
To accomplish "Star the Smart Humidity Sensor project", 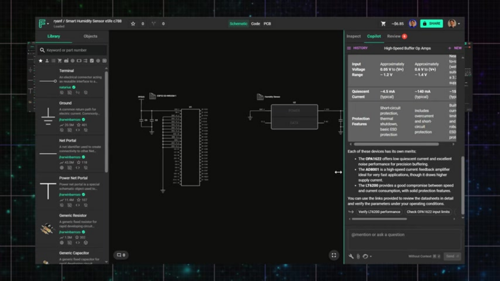I will [x=133, y=23].
